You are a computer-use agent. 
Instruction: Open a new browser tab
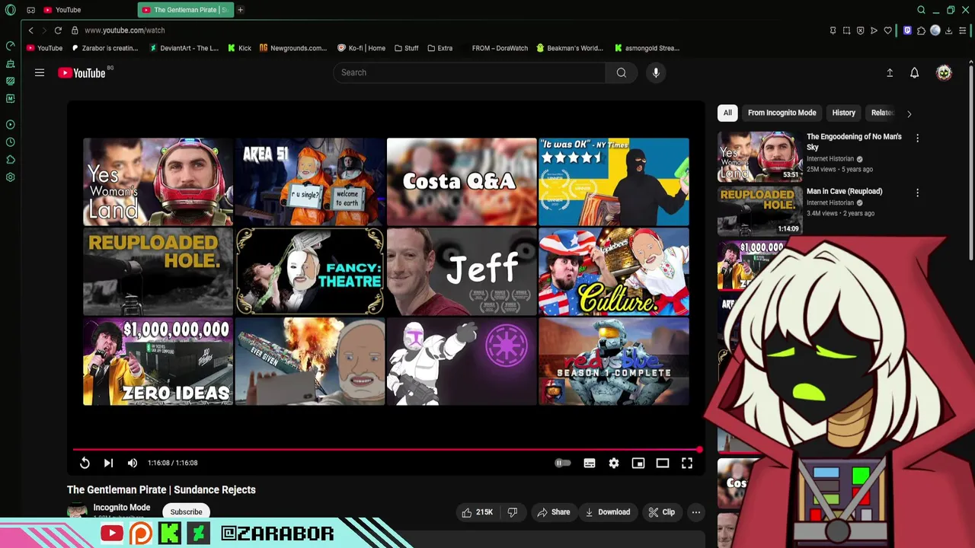point(240,10)
